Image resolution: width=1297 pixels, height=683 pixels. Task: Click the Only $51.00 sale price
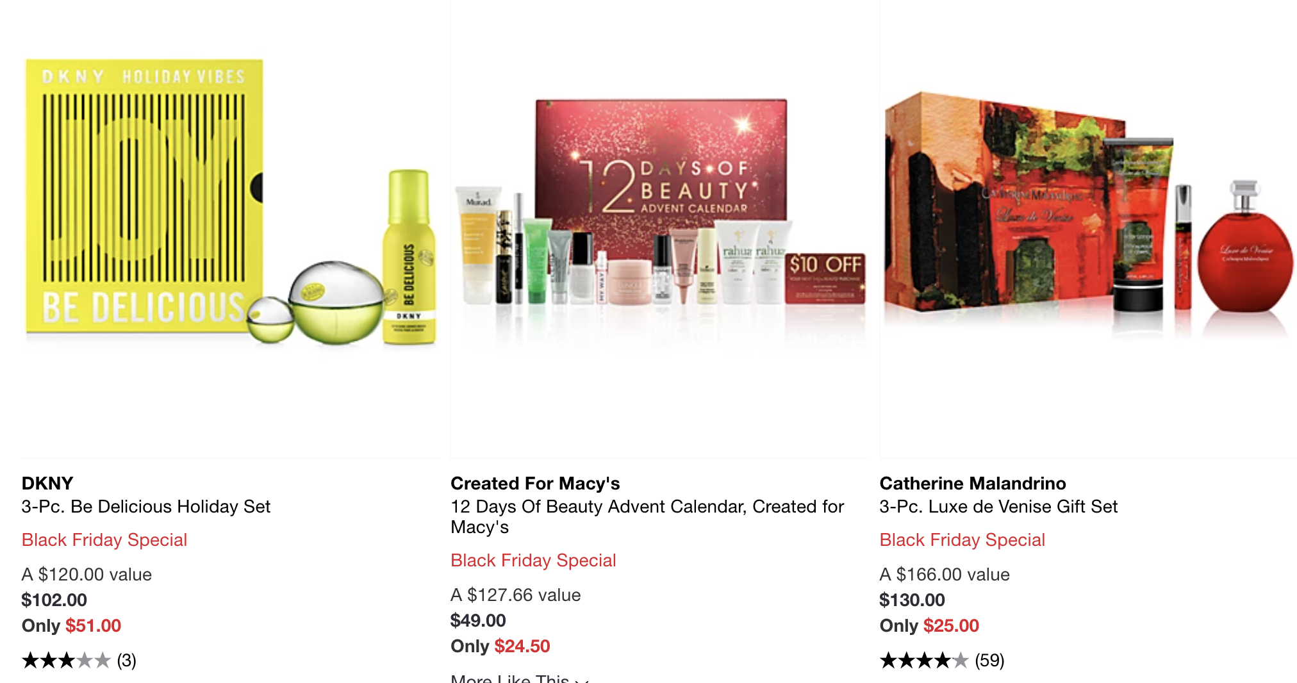pyautogui.click(x=72, y=626)
